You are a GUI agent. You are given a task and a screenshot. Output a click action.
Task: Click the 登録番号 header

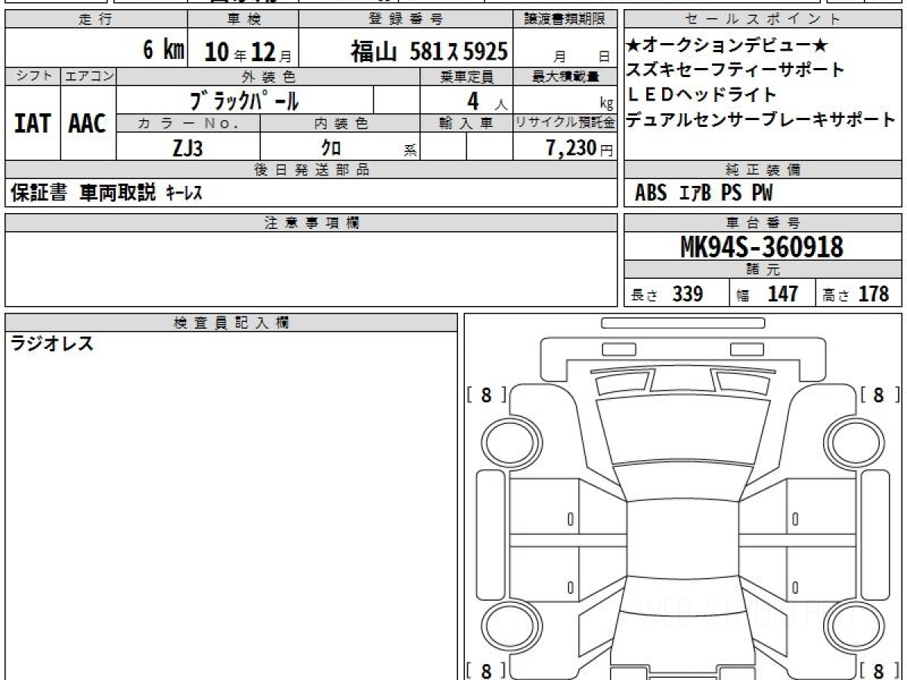tap(407, 20)
